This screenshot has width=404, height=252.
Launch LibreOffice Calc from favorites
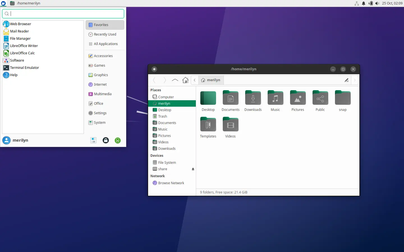pos(22,53)
